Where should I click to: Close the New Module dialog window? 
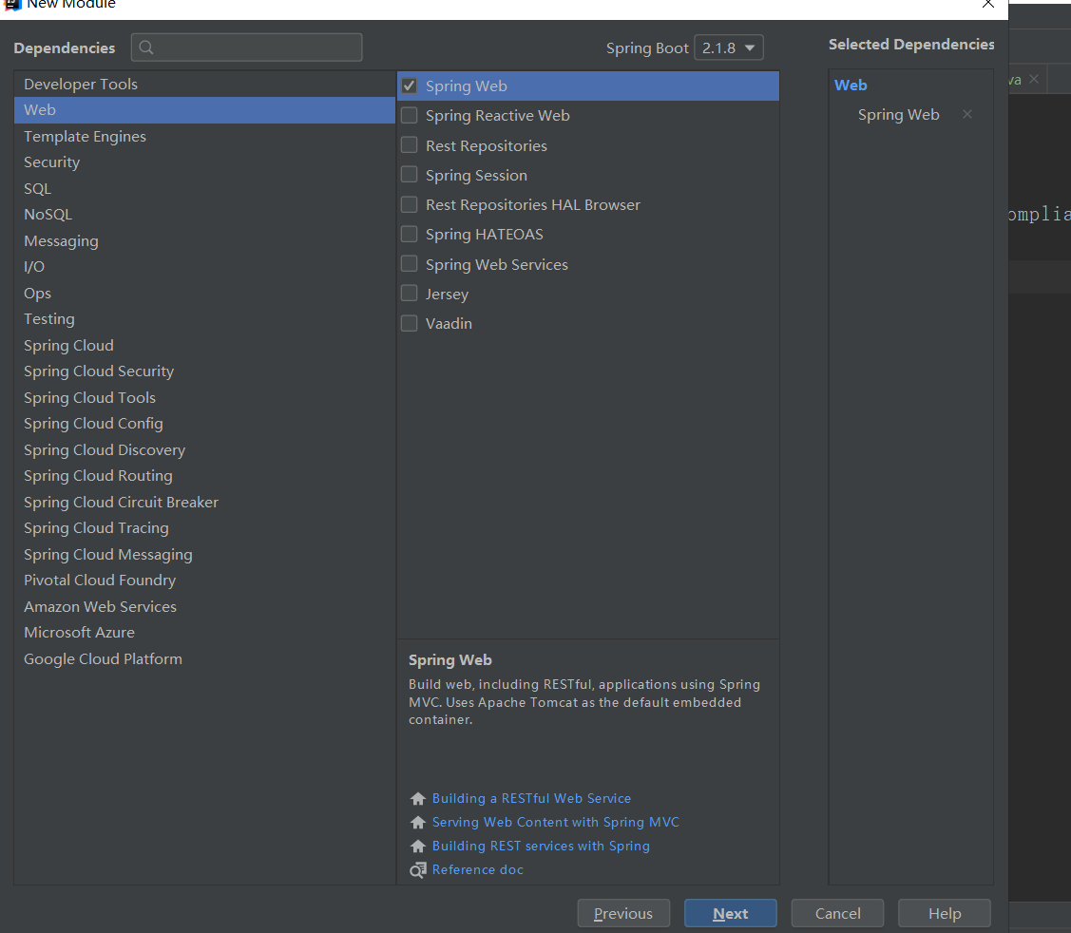click(x=987, y=4)
